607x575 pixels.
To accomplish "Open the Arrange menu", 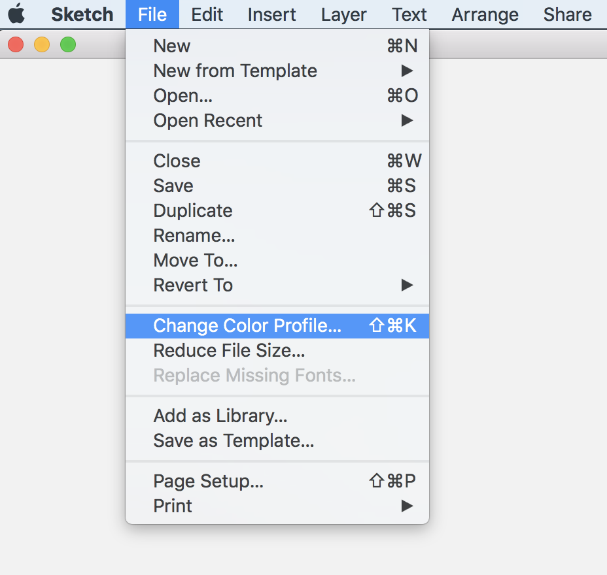I will click(x=485, y=14).
